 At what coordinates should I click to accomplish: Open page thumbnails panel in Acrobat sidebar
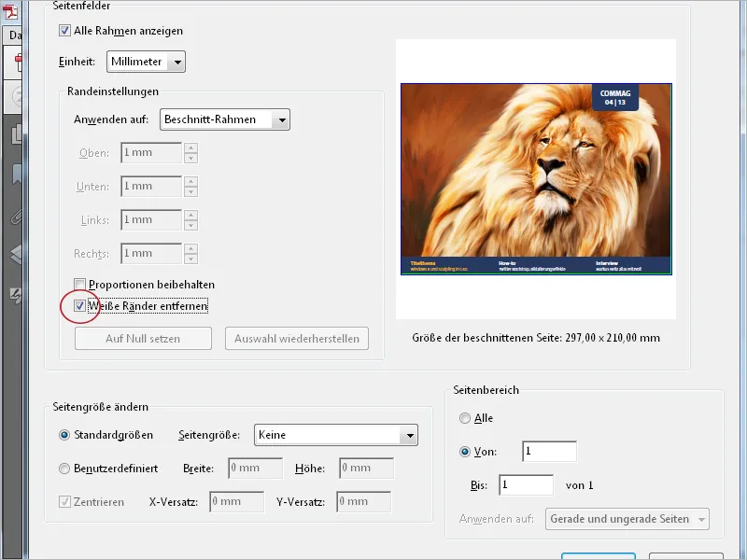pyautogui.click(x=16, y=134)
